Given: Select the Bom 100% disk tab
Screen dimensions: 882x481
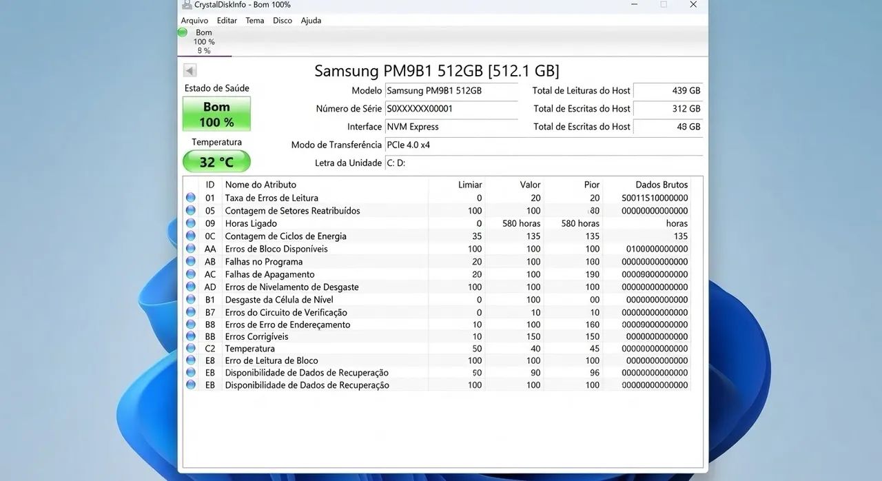Looking at the screenshot, I should (204, 41).
